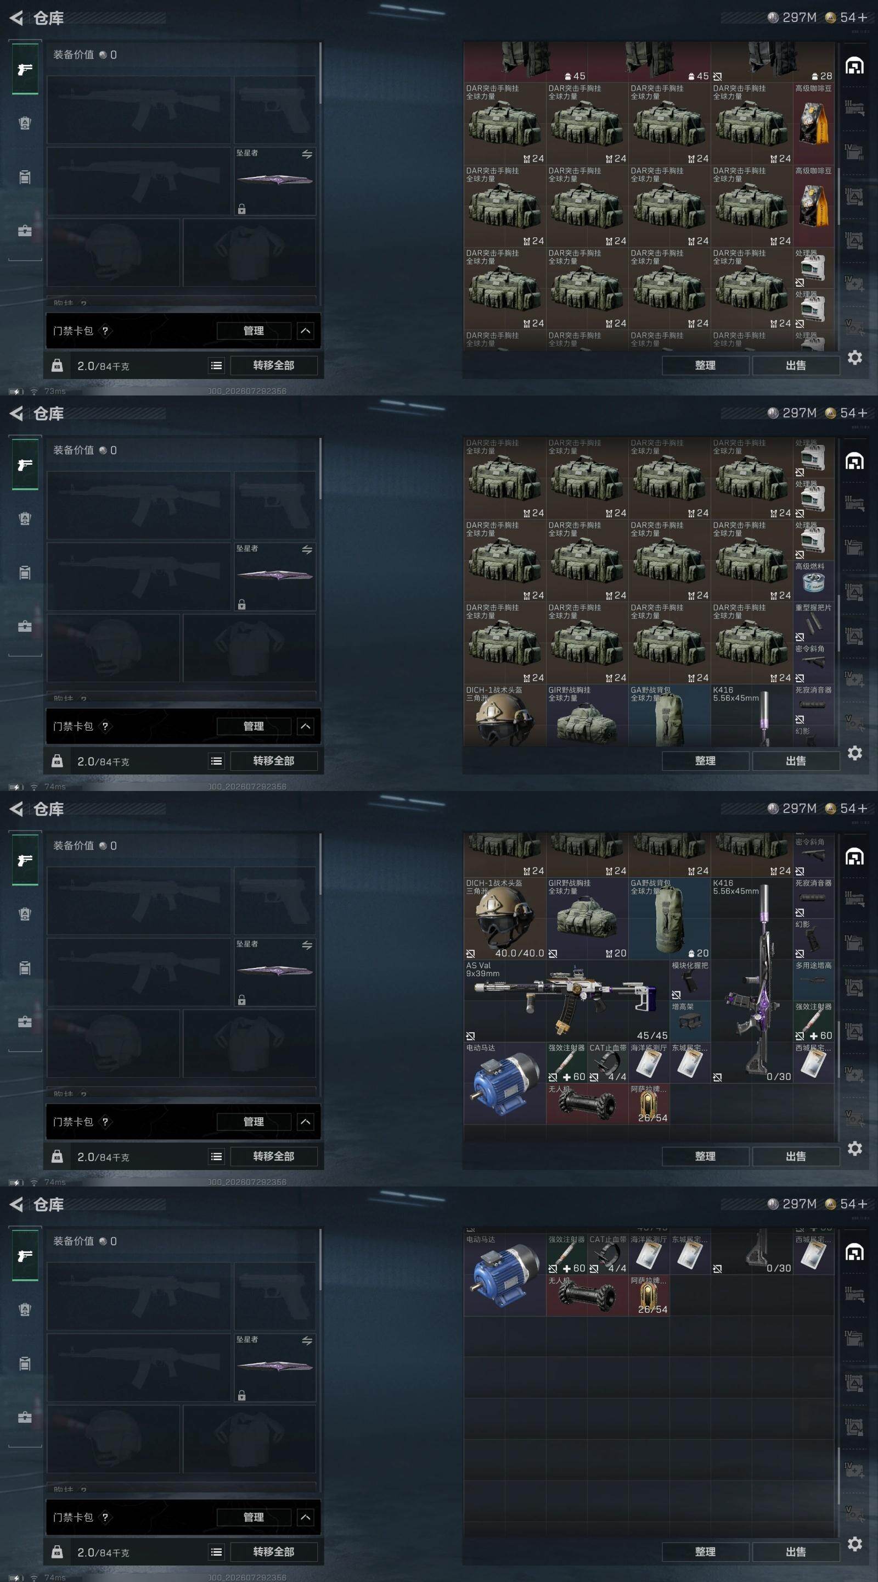Screen dimensions: 878x1582
Task: Select the empty helmet slot in the second screen
Action: (114, 648)
